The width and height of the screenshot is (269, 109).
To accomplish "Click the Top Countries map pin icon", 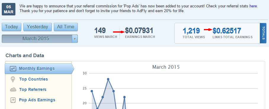I will coord(13,79).
